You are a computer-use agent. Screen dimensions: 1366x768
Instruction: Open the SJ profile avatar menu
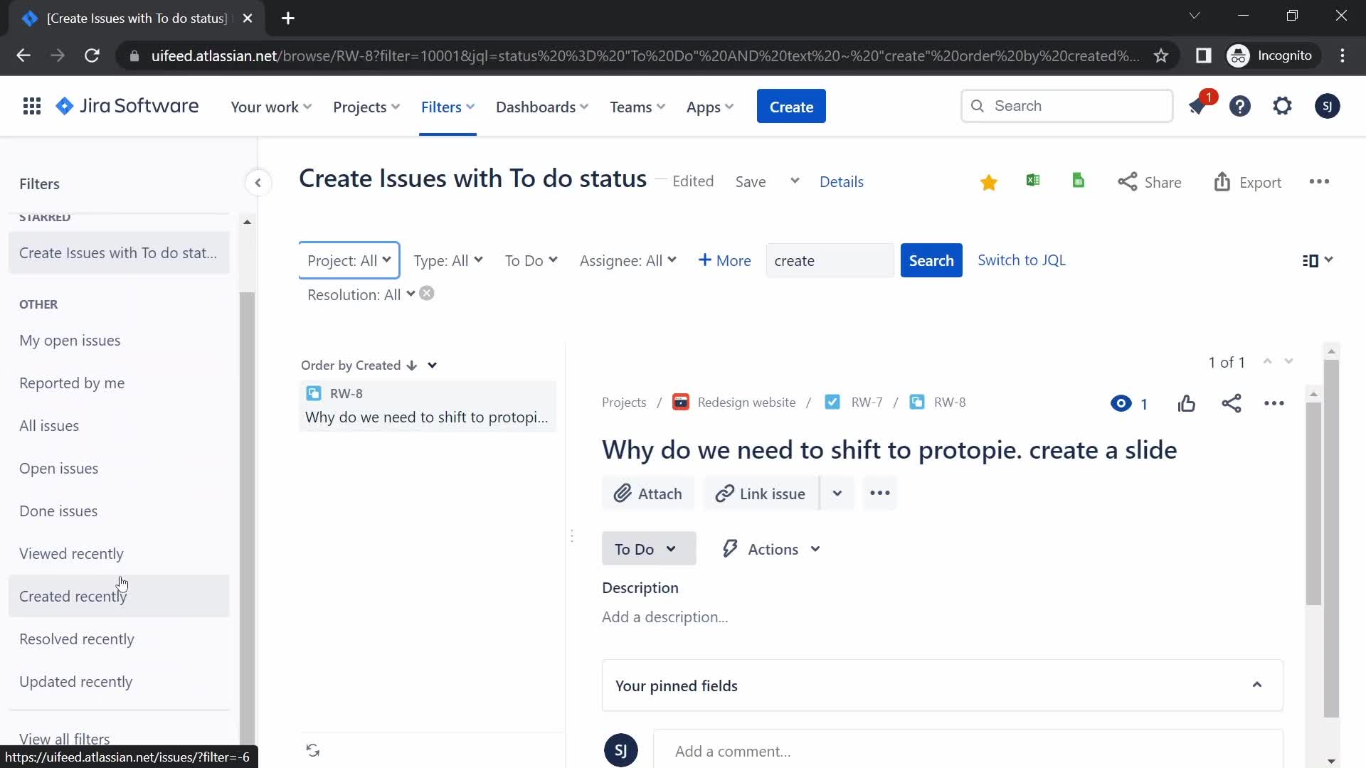point(1327,107)
